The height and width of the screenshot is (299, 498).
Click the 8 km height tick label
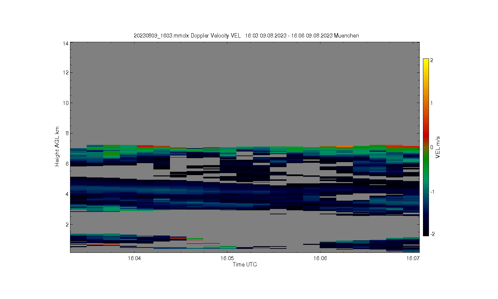coord(67,133)
